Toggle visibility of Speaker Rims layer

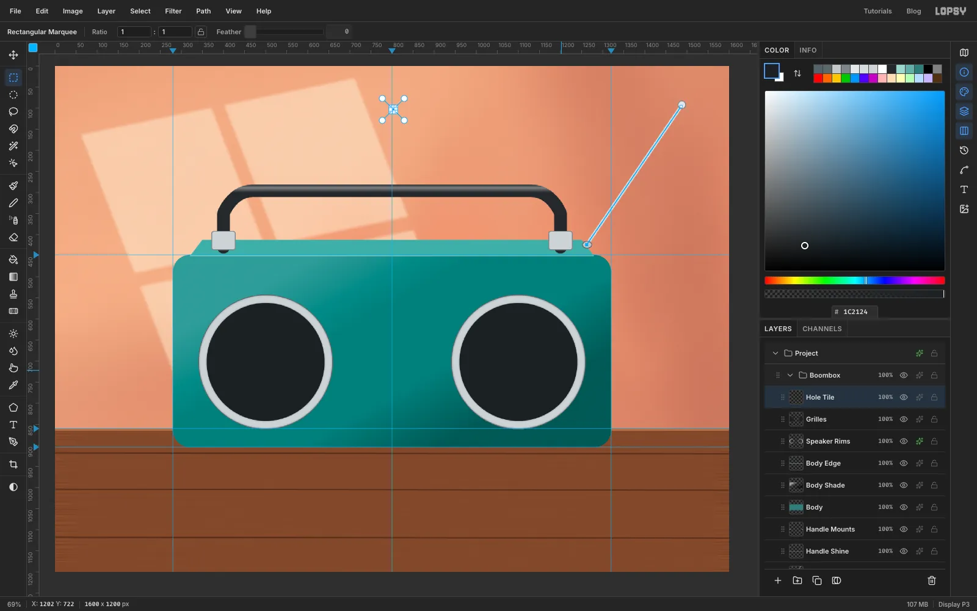(x=904, y=441)
